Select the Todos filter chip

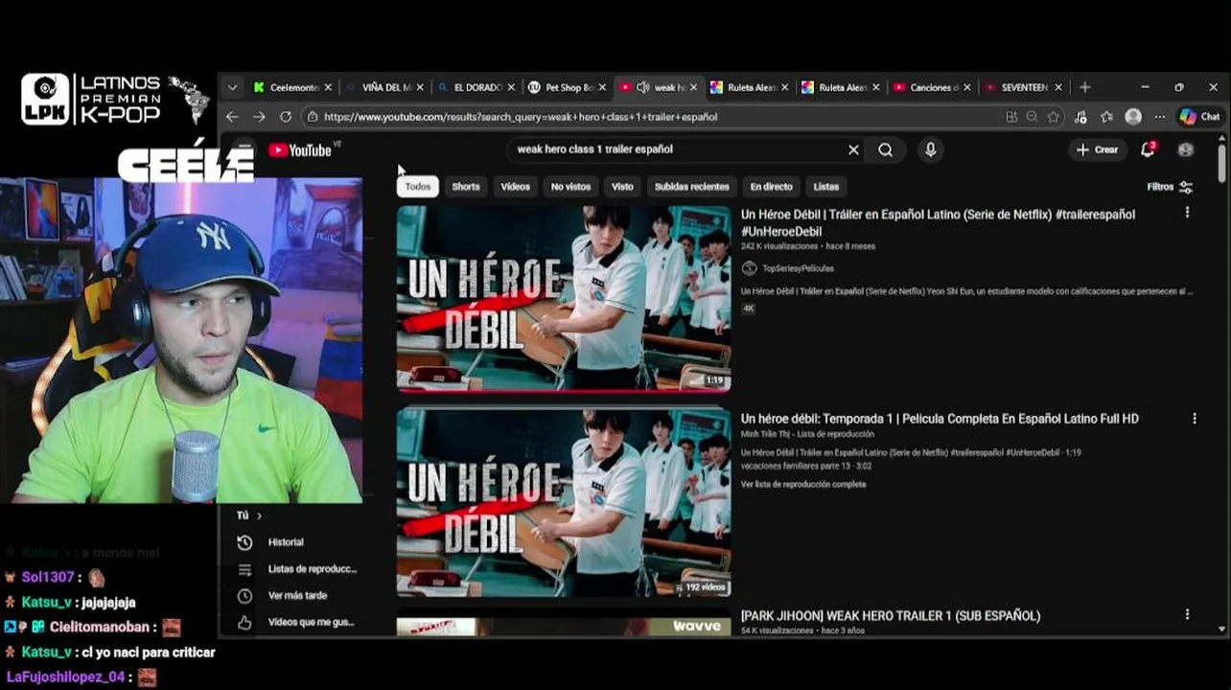coord(418,187)
